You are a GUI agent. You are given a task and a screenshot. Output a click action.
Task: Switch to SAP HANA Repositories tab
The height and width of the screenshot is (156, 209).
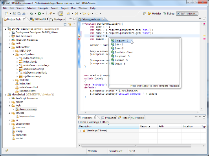39,20
